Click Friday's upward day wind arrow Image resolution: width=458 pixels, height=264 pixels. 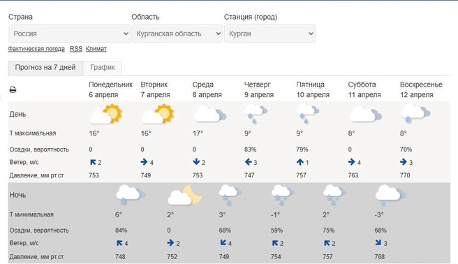[300, 162]
